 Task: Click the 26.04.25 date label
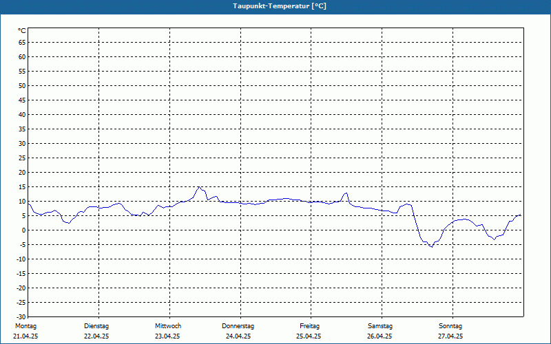tap(380, 336)
